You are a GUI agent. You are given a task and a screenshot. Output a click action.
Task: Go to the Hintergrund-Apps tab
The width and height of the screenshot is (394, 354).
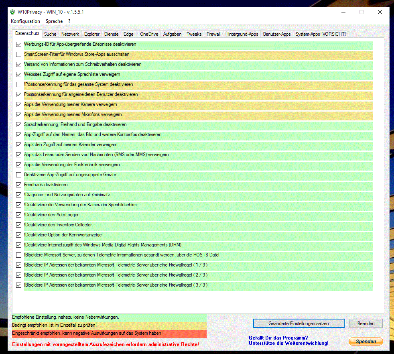[x=242, y=34]
